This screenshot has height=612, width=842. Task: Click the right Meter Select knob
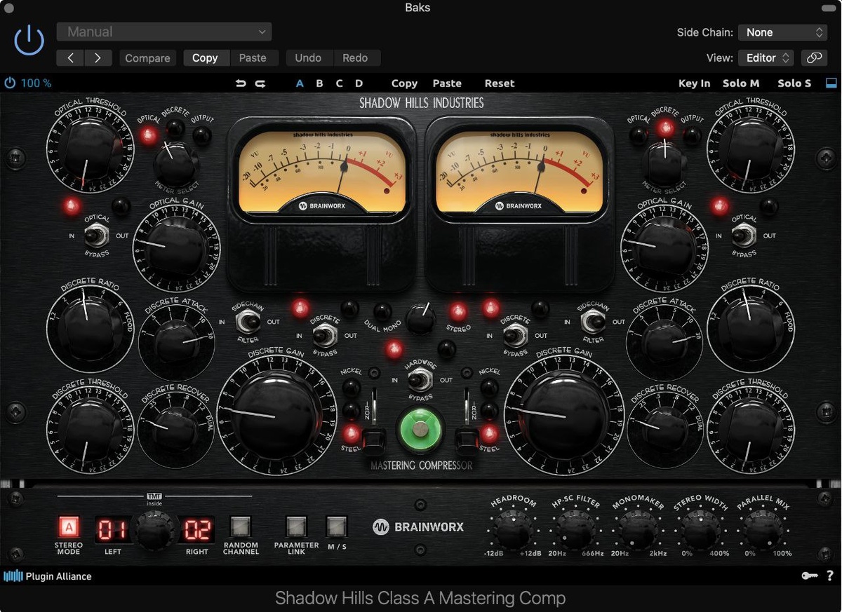coord(664,164)
